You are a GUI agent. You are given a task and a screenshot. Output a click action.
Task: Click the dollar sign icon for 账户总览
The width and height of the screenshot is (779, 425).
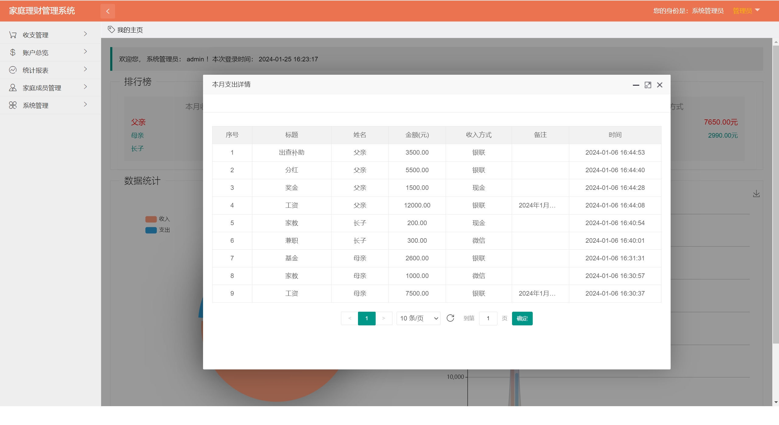click(13, 53)
